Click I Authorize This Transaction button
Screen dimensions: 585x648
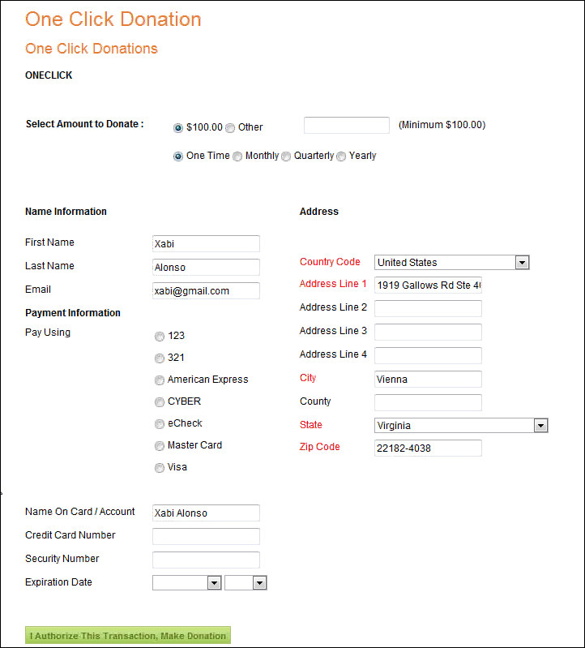click(x=128, y=636)
